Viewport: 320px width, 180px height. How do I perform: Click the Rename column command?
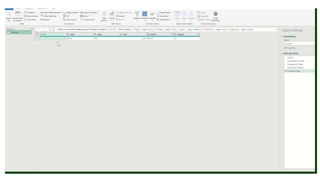pyautogui.click(x=45, y=19)
